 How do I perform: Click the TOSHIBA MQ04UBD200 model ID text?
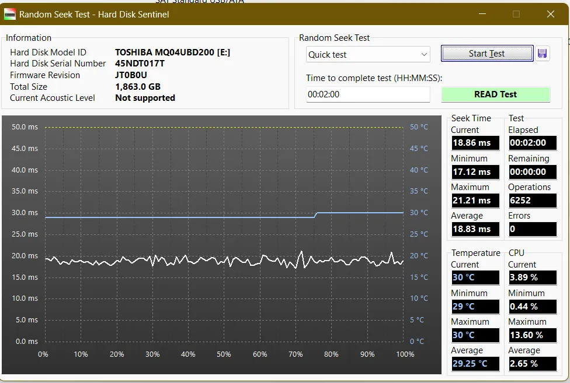[x=172, y=52]
